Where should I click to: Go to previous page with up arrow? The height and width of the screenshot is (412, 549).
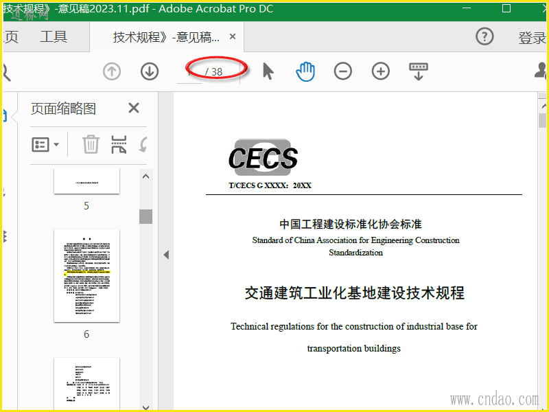[112, 71]
